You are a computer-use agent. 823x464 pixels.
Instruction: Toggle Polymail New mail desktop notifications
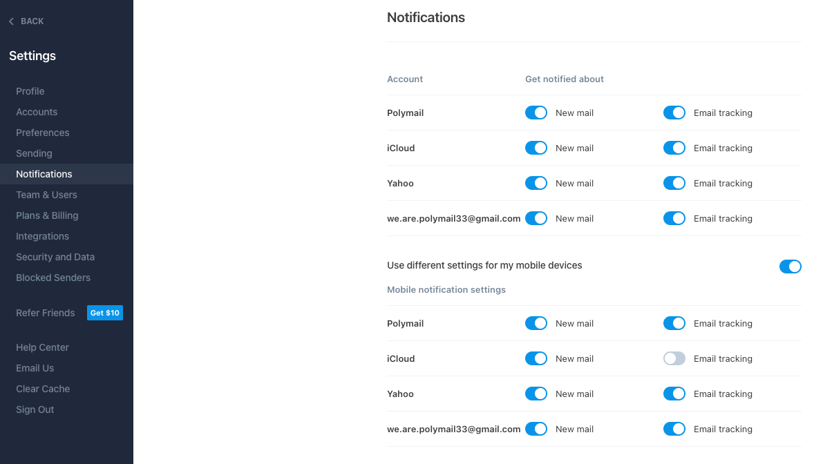pos(536,113)
